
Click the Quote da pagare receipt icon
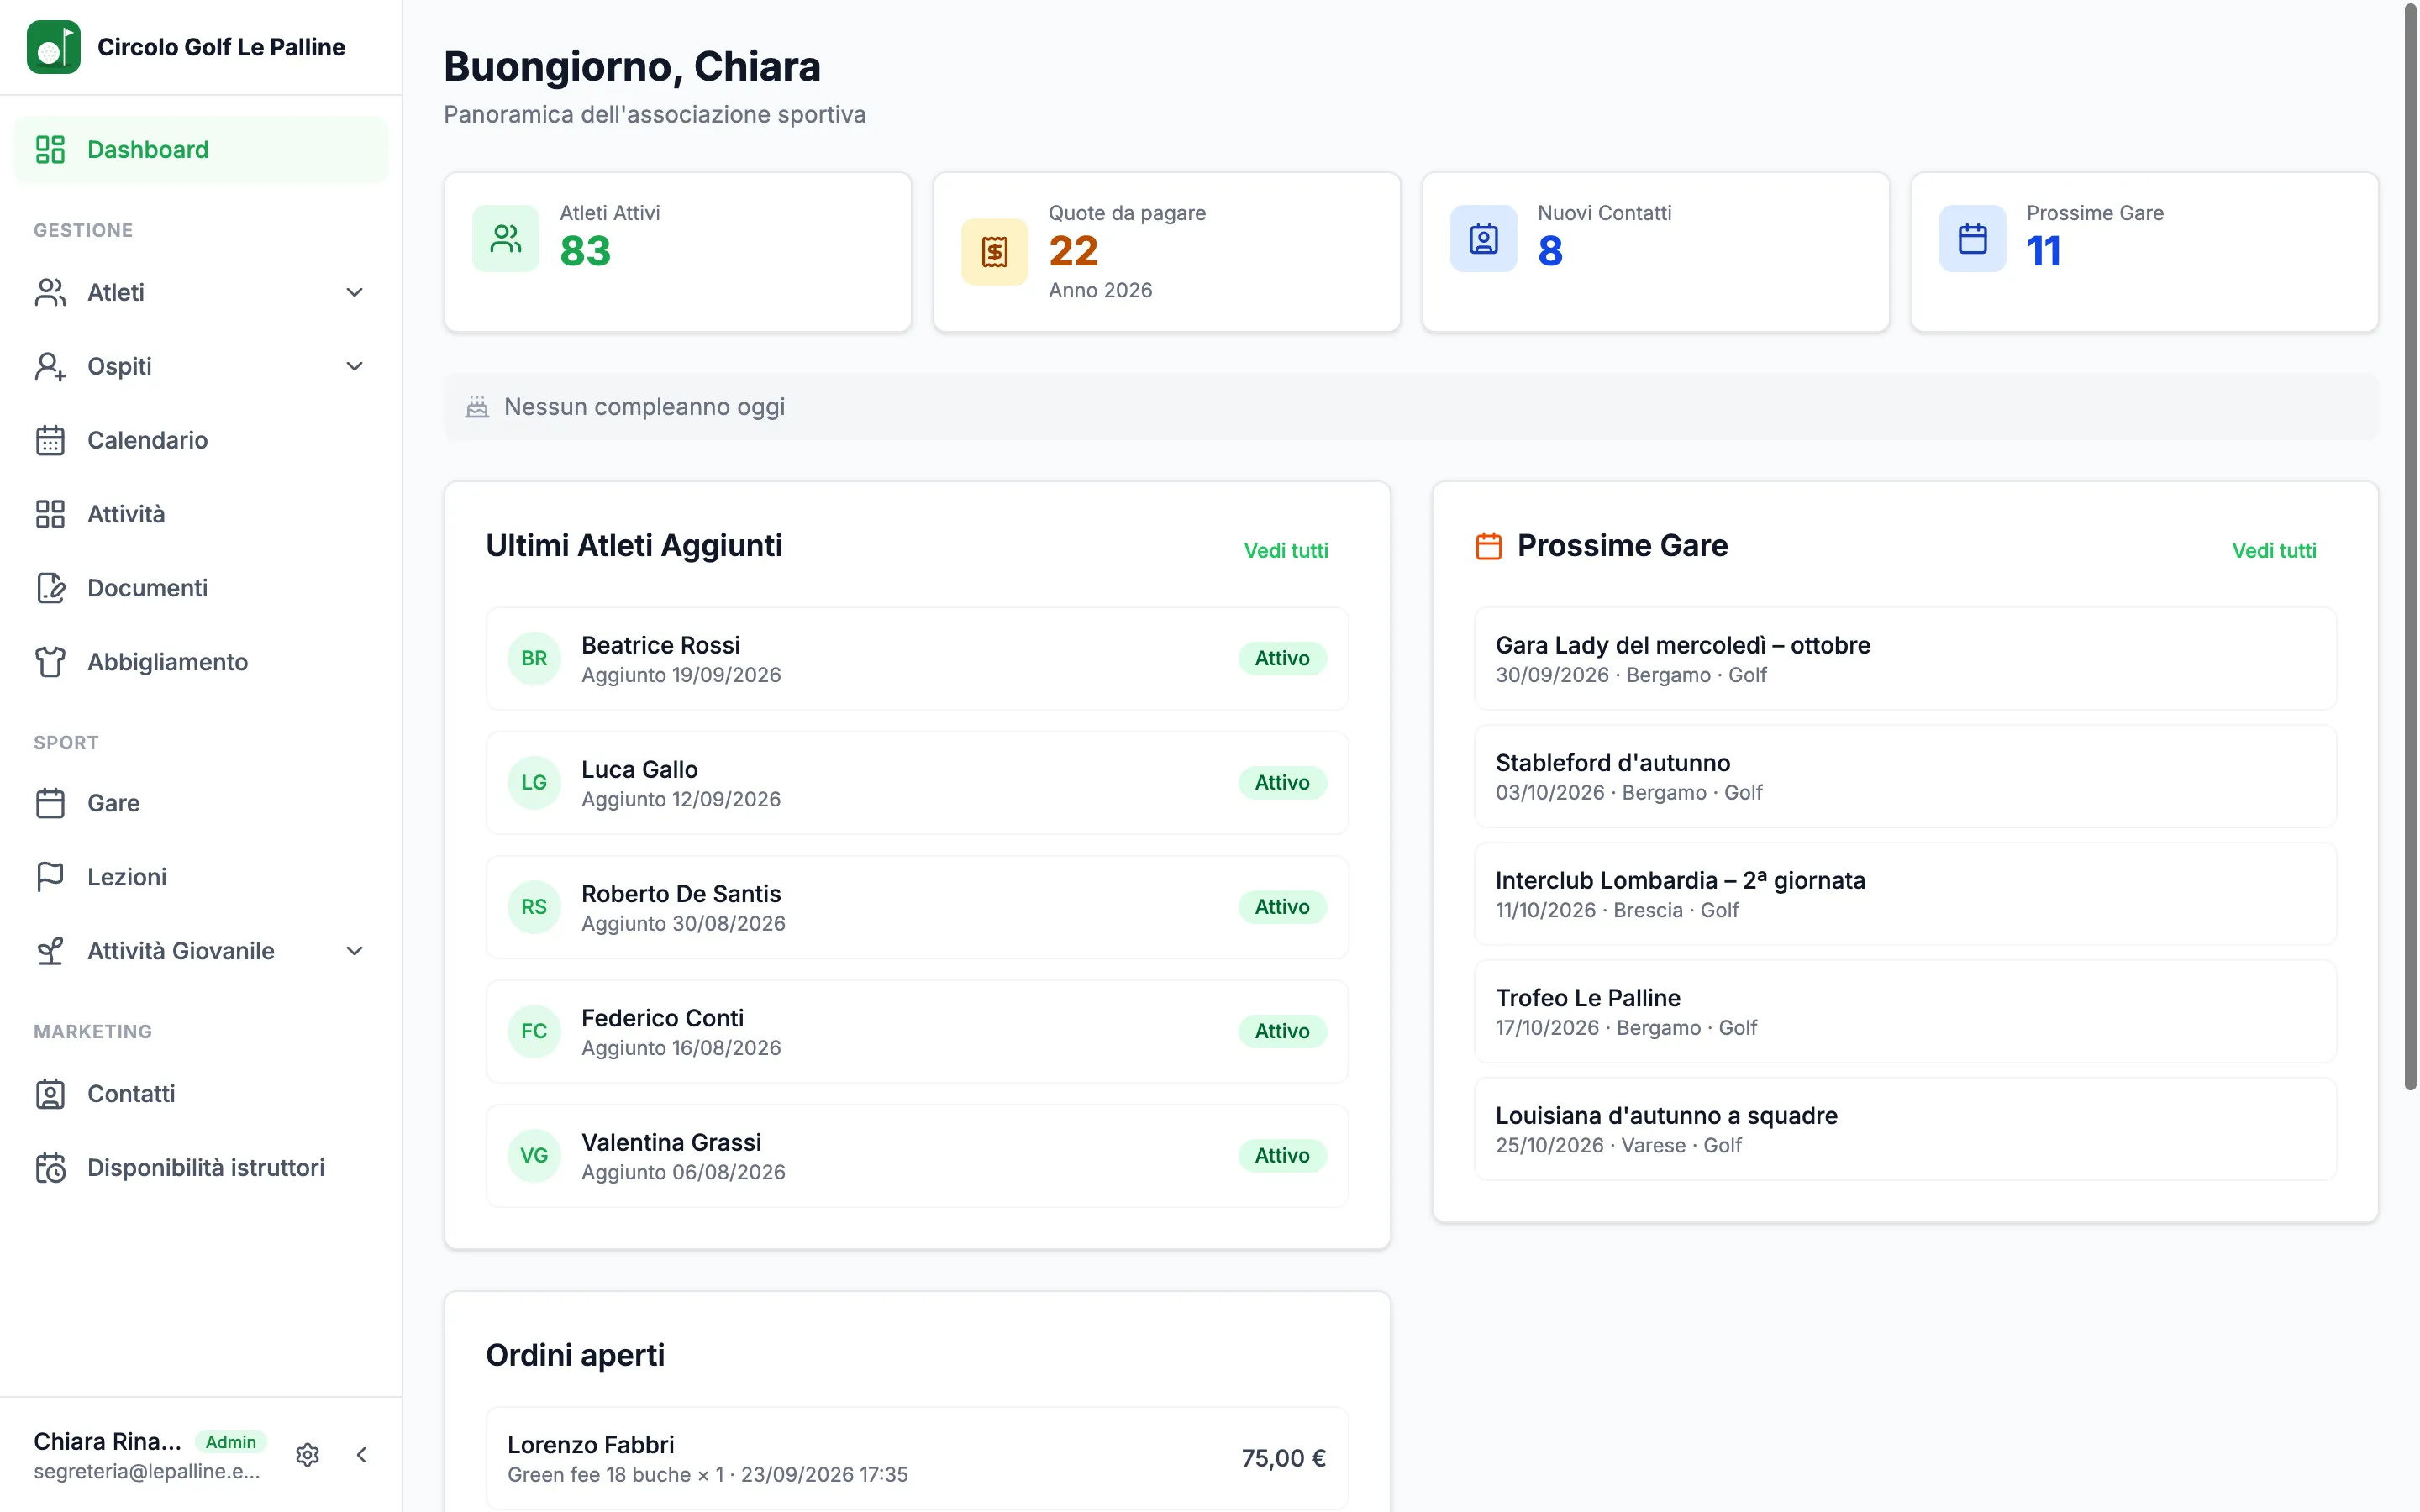tap(995, 252)
